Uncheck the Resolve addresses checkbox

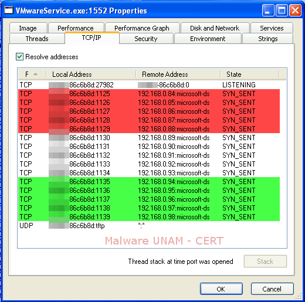pyautogui.click(x=19, y=57)
